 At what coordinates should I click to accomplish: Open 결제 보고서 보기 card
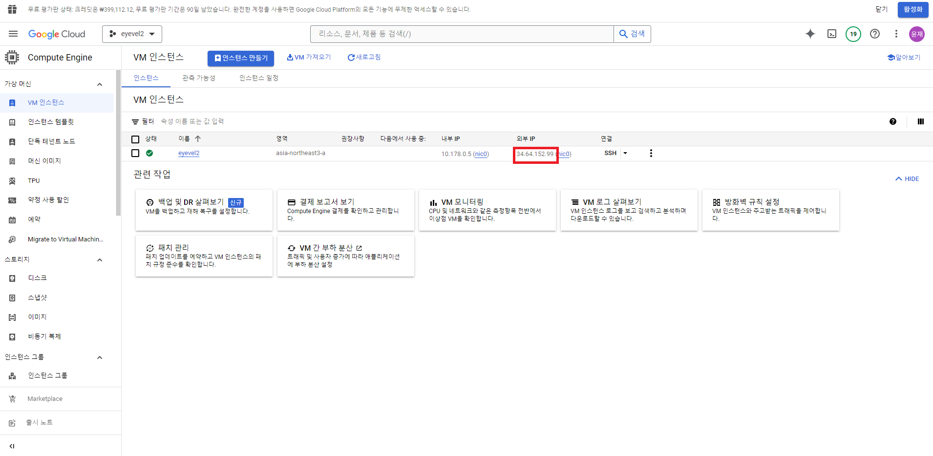tap(346, 210)
